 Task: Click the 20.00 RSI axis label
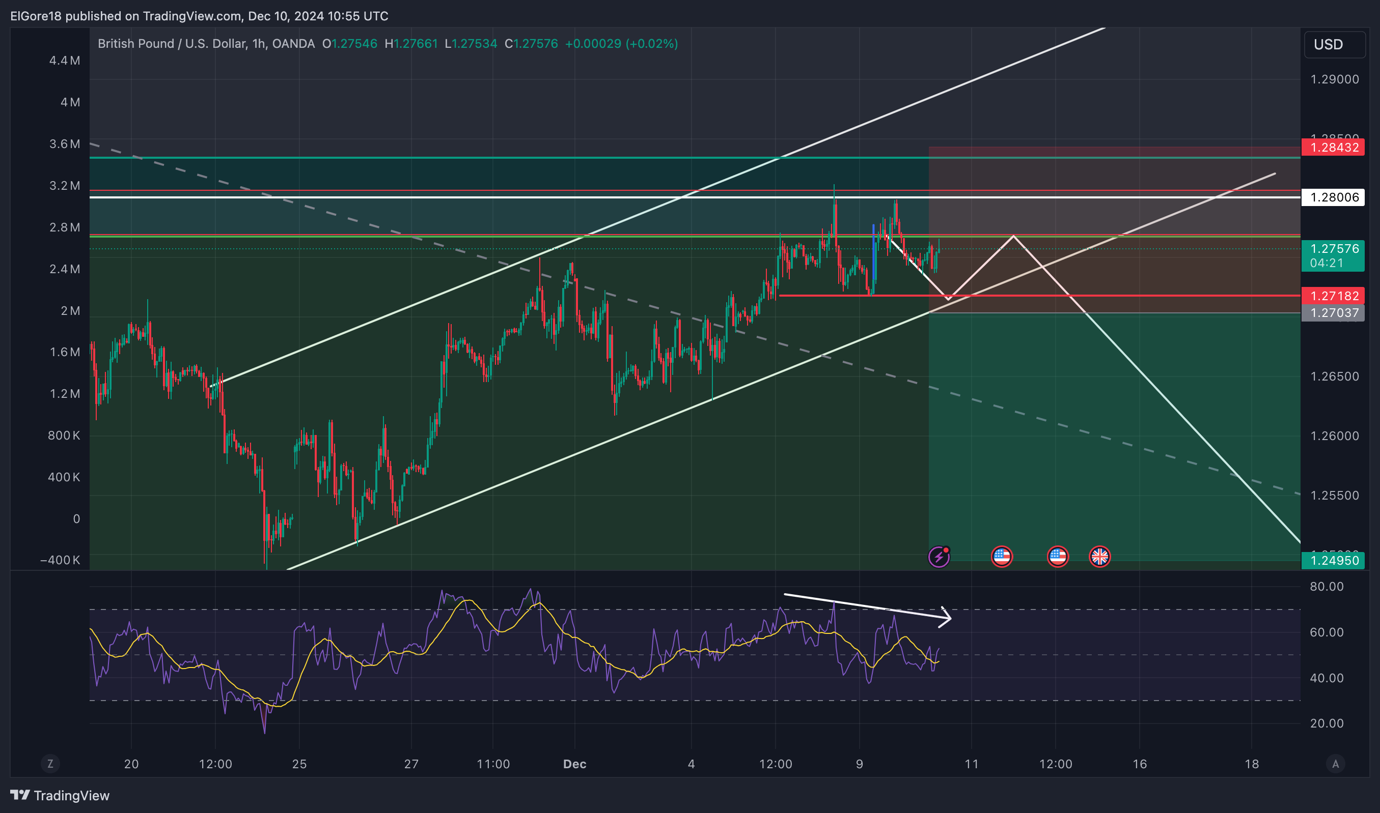(x=1327, y=723)
